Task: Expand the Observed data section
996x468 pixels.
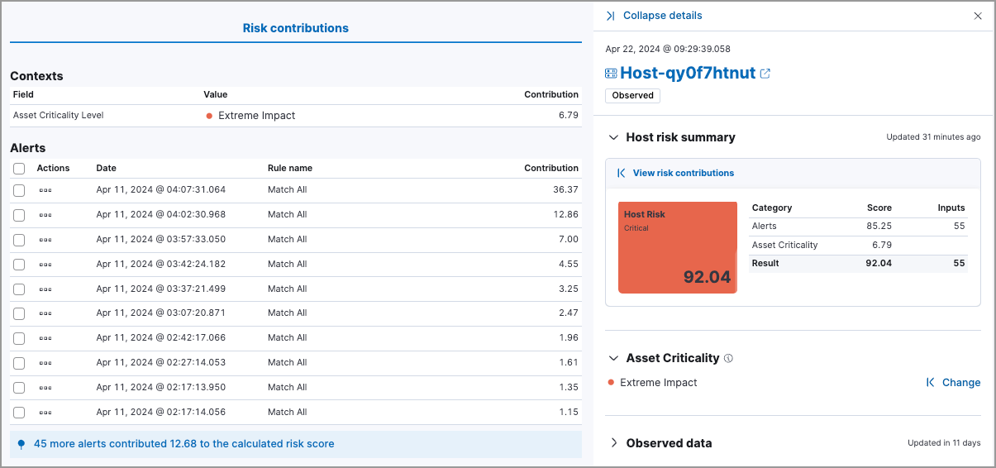Action: click(613, 443)
